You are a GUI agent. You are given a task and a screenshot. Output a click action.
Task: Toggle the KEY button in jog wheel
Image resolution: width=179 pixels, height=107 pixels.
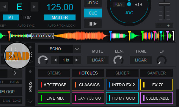point(119,4)
